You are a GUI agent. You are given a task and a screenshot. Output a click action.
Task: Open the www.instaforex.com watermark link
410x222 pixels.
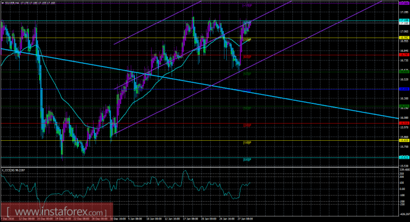pos(57,211)
